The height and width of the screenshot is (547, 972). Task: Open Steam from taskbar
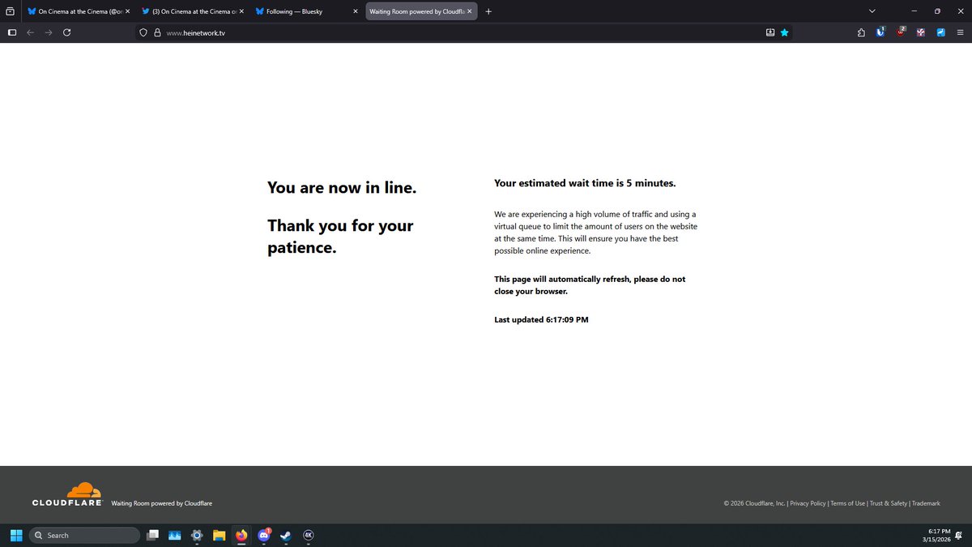pos(285,535)
